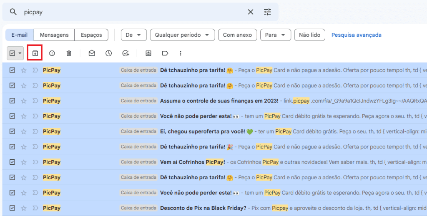This screenshot has height=216, width=427.
Task: Click PicPay sender on 'Vem aí Cofrinhos' row
Action: tap(51, 162)
